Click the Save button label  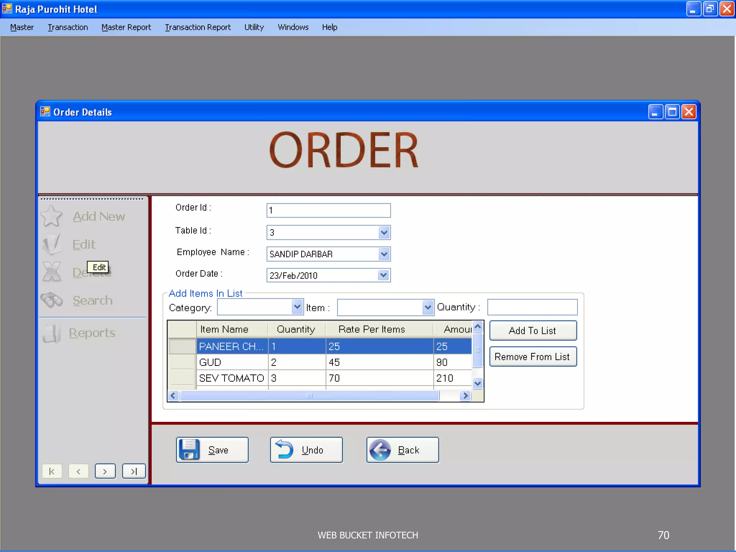click(x=218, y=450)
